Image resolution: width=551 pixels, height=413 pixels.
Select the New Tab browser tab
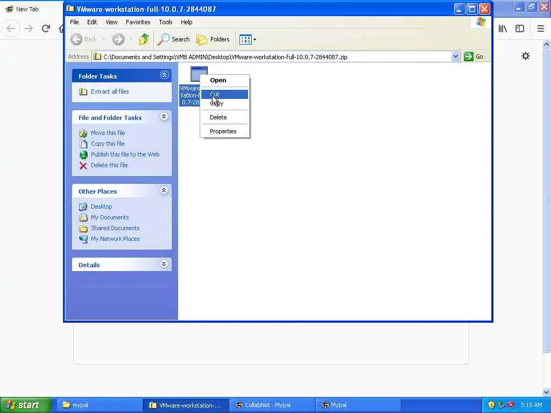tap(32, 9)
